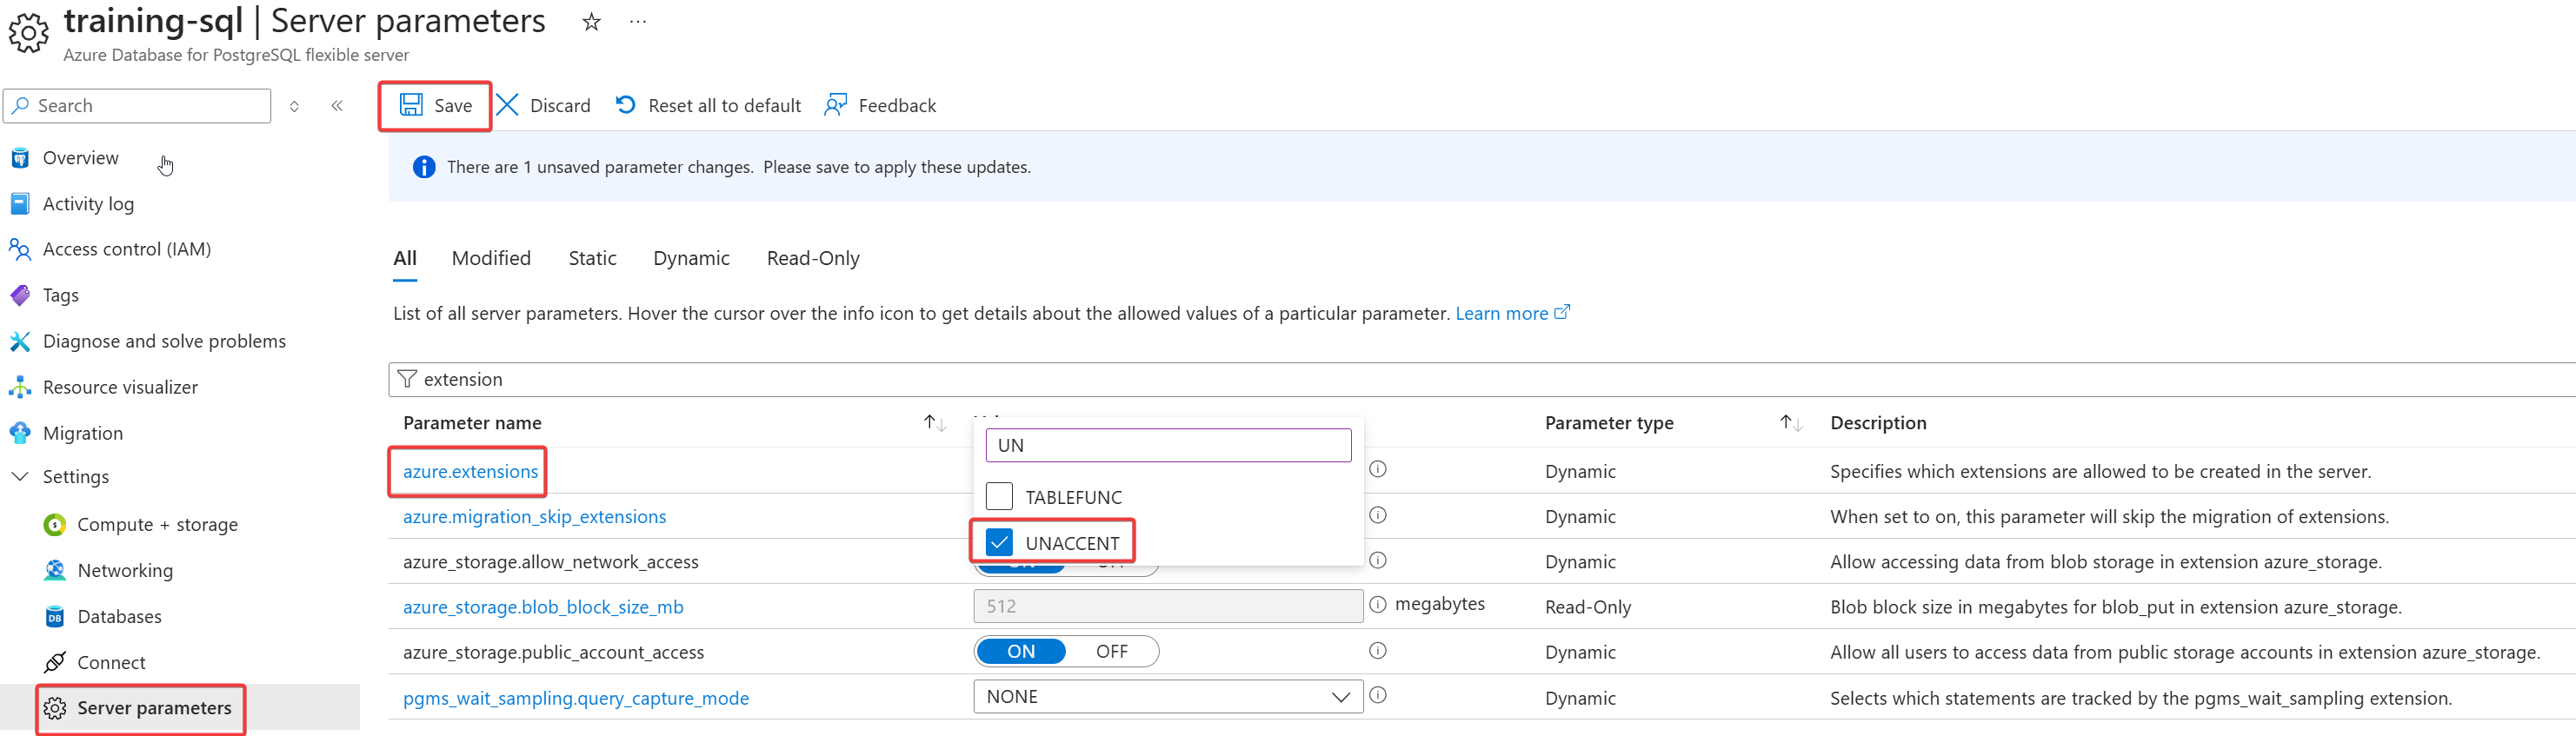The image size is (2576, 736).
Task: Click the Discard X icon
Action: [x=508, y=105]
